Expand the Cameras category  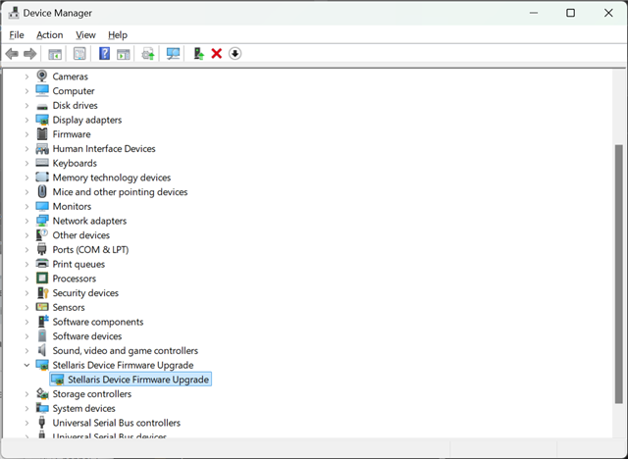pos(26,76)
